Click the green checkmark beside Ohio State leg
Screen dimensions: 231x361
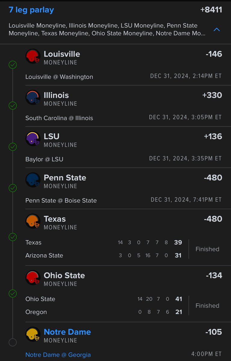(13, 293)
